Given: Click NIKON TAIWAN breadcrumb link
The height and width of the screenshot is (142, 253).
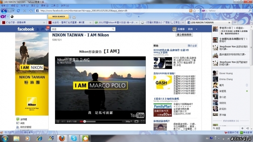Looking at the screenshot, I should click(68, 35).
